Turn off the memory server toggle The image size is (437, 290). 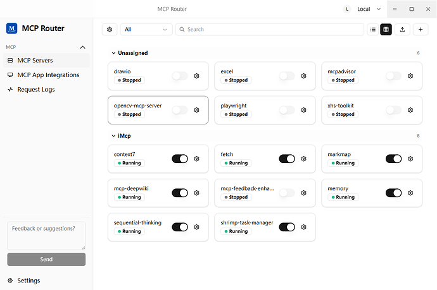point(393,193)
